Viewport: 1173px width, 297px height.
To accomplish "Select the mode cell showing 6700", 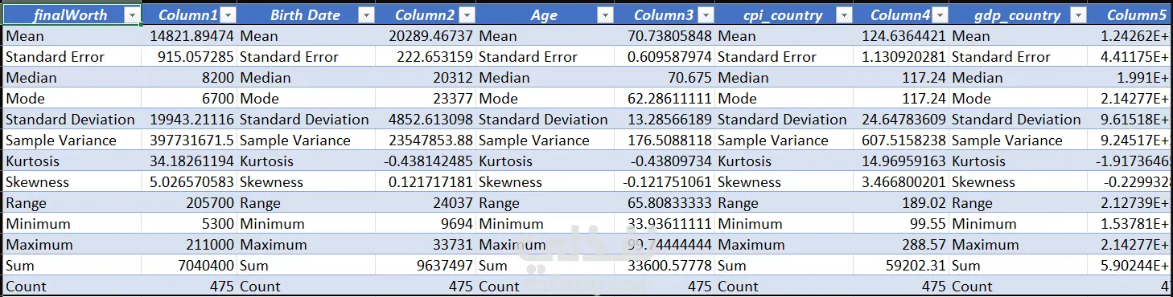I will (x=190, y=99).
